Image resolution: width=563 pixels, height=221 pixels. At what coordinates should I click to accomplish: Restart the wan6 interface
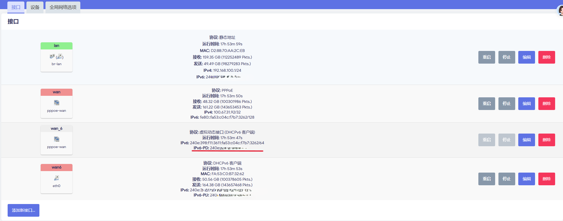click(x=486, y=179)
